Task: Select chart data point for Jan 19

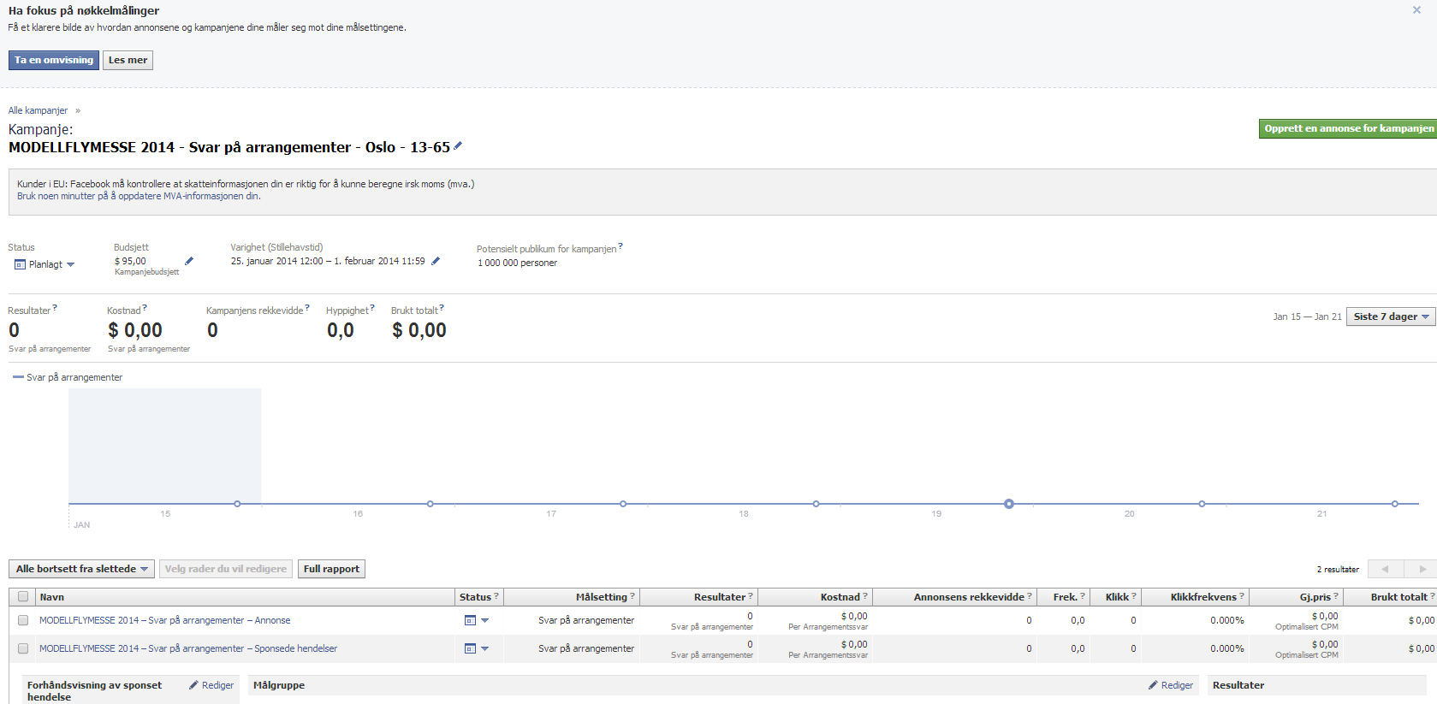Action: pos(1009,504)
